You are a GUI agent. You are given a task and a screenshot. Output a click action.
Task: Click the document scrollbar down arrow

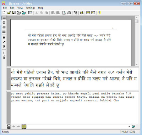[137, 64]
